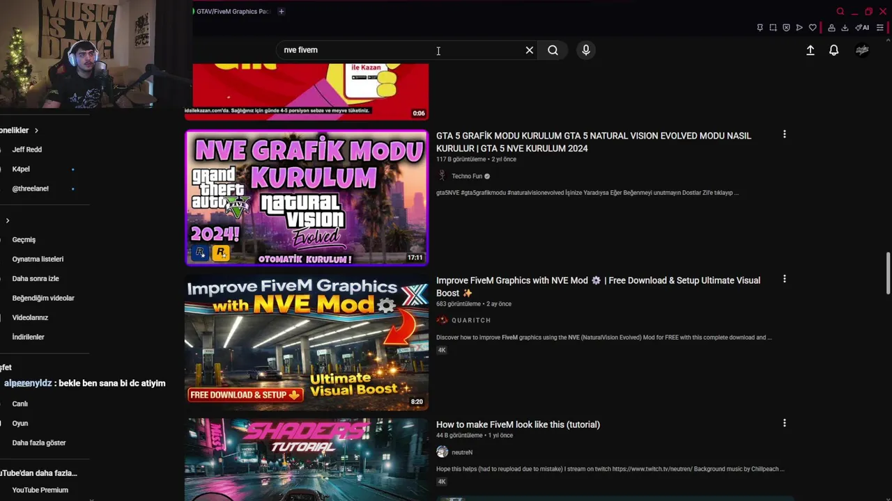Click the Techno Fun channel avatar
892x501 pixels.
click(442, 176)
